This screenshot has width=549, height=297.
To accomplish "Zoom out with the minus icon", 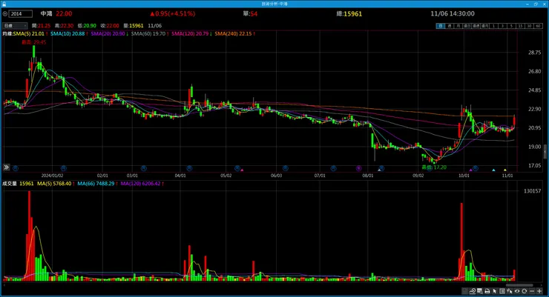I will click(x=532, y=291).
